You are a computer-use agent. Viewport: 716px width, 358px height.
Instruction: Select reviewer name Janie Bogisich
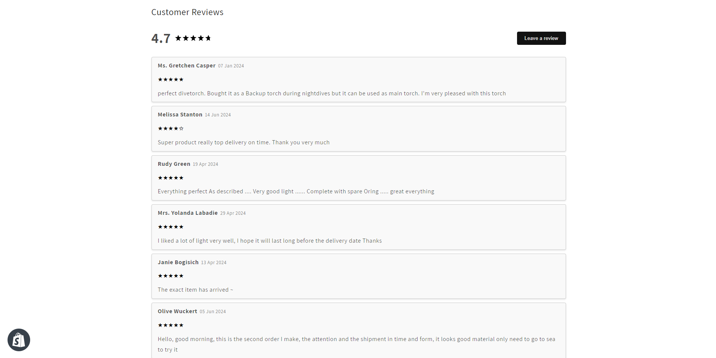tap(178, 262)
